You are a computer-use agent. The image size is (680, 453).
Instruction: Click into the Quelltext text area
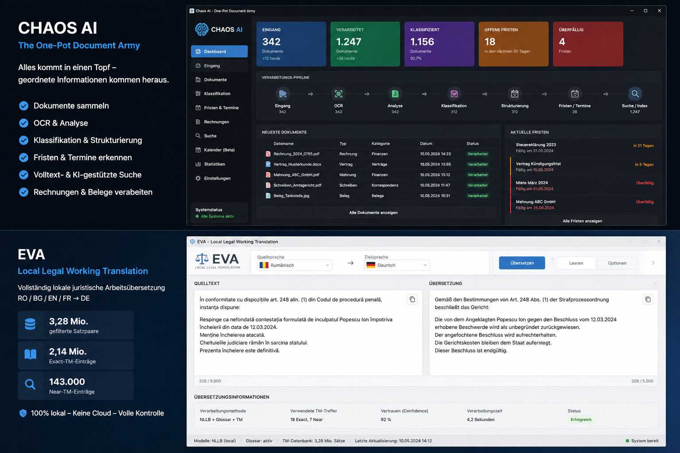point(308,333)
